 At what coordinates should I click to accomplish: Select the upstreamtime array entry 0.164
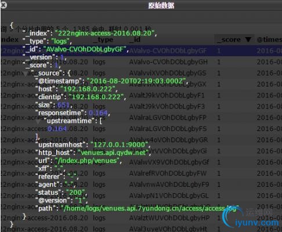click(x=57, y=129)
